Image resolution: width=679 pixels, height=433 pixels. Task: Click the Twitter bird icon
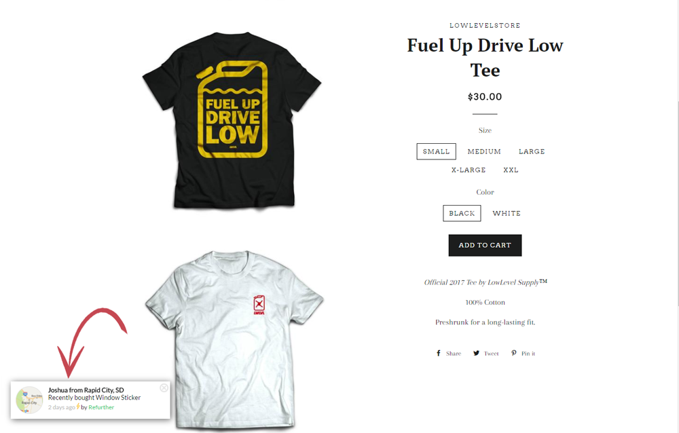(x=477, y=354)
